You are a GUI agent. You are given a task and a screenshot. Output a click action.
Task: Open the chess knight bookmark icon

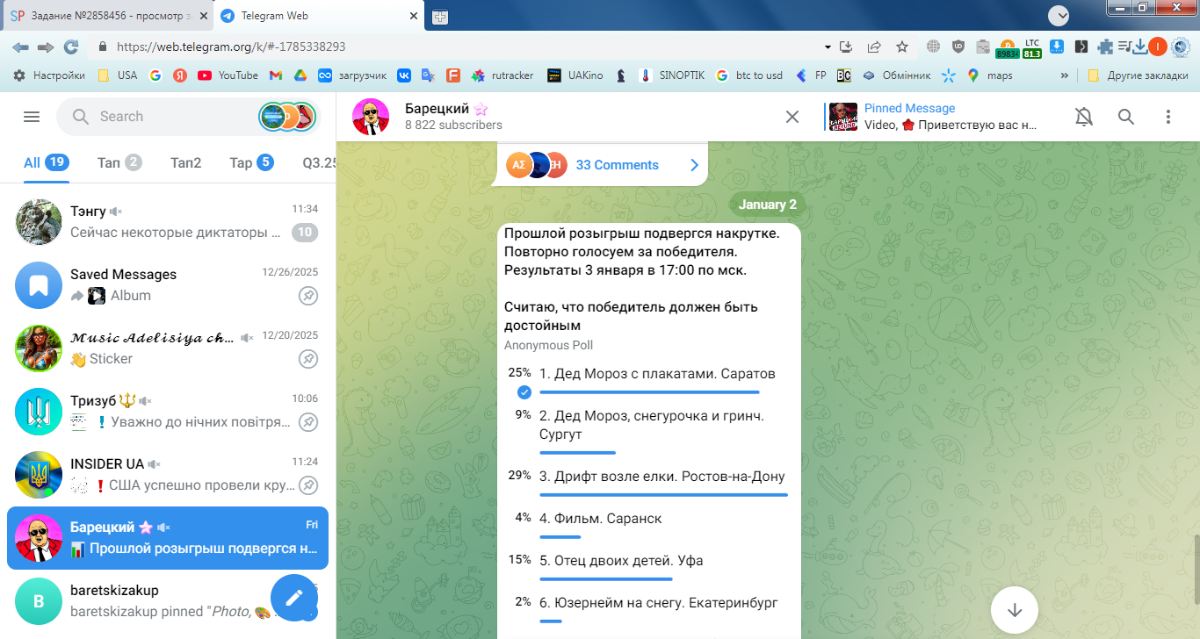pos(622,75)
